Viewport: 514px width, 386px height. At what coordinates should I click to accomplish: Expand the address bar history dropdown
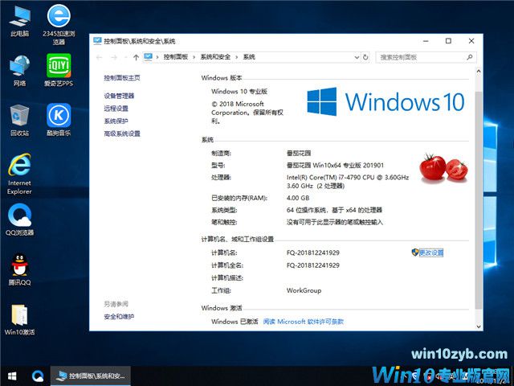(357, 57)
